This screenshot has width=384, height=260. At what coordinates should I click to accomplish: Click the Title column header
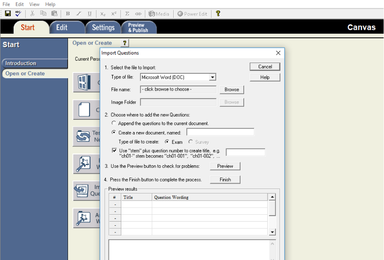136,197
